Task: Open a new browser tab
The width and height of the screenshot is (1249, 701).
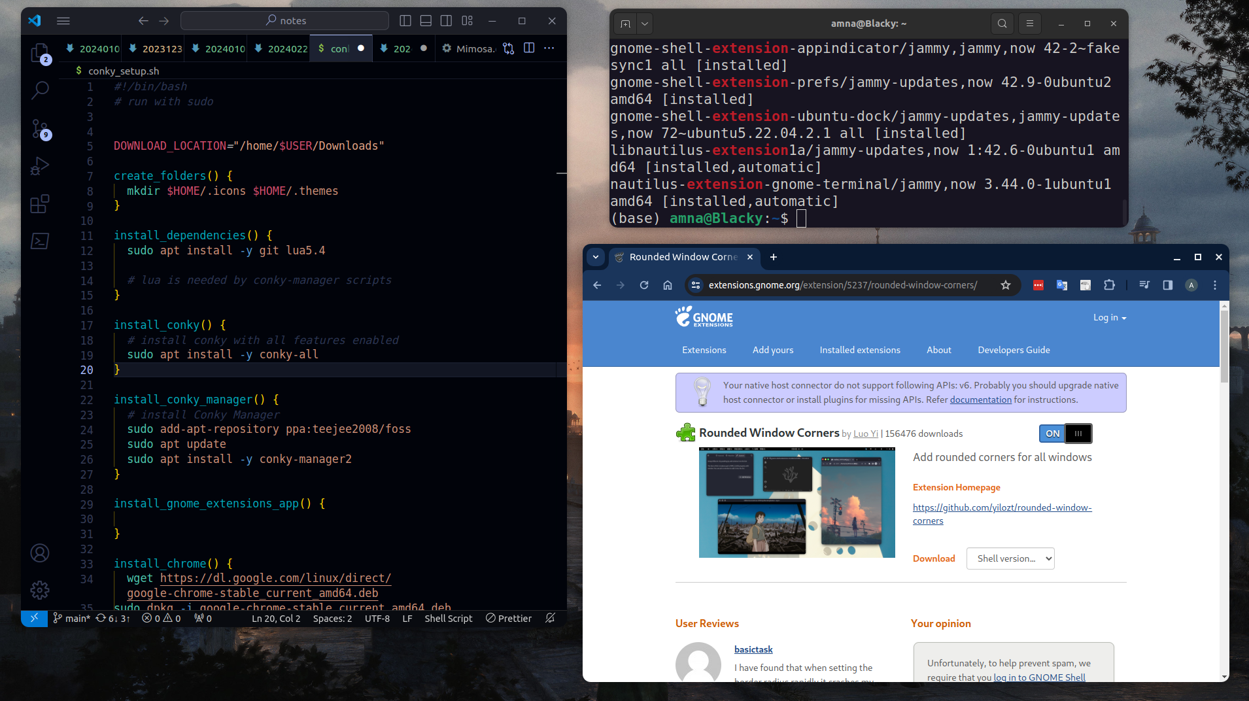Action: pyautogui.click(x=774, y=257)
